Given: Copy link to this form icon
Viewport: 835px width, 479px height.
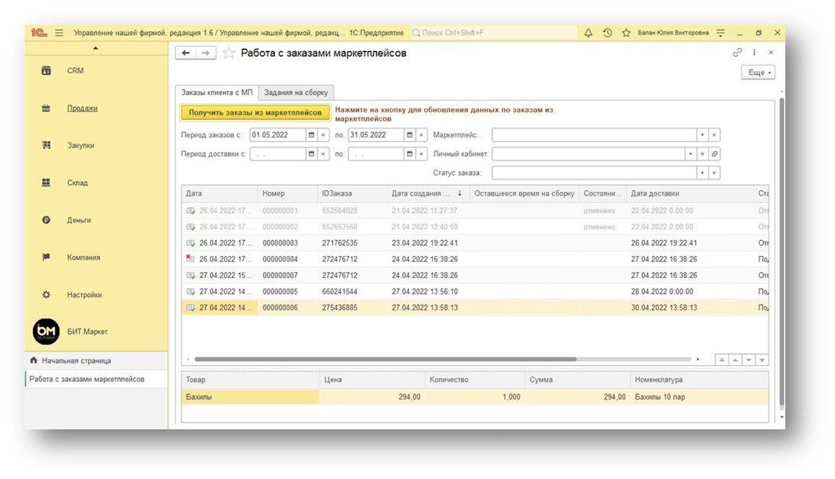Looking at the screenshot, I should tap(737, 53).
